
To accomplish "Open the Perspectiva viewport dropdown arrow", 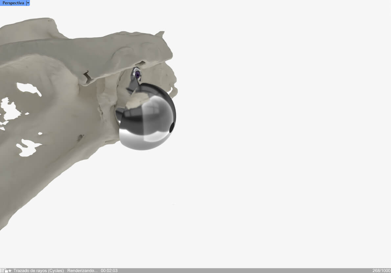I will pyautogui.click(x=28, y=3).
